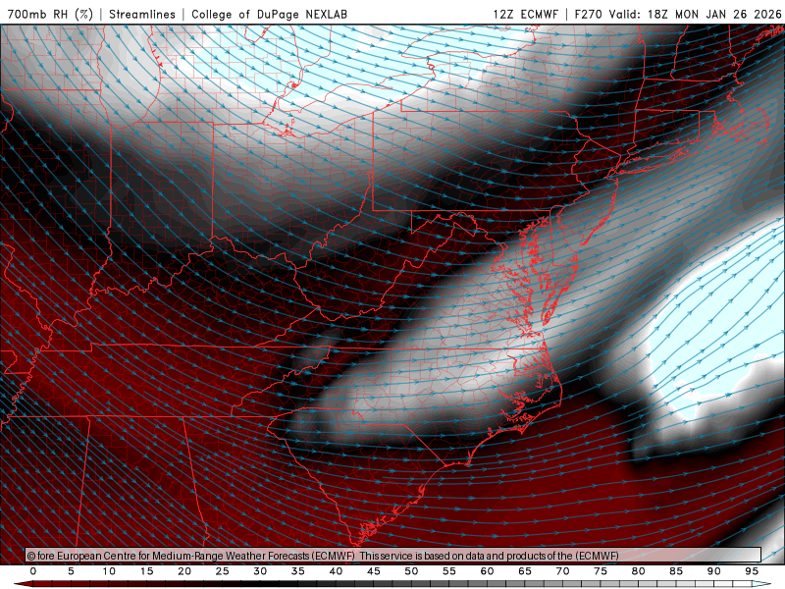The height and width of the screenshot is (589, 785).
Task: Click the "20" value on the color scale
Action: (x=184, y=571)
